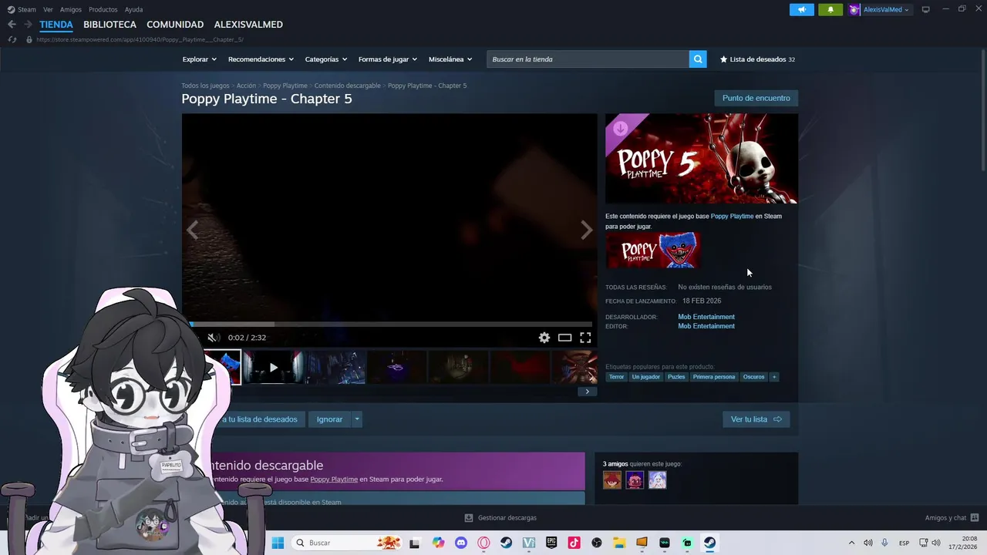
Task: Click the first friend avatar
Action: (x=612, y=480)
